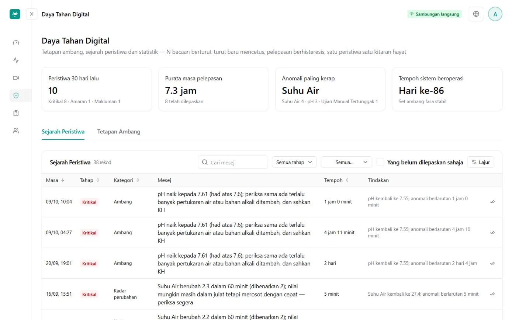
Task: Open the dashboard gauge icon in sidebar
Action: point(16,42)
